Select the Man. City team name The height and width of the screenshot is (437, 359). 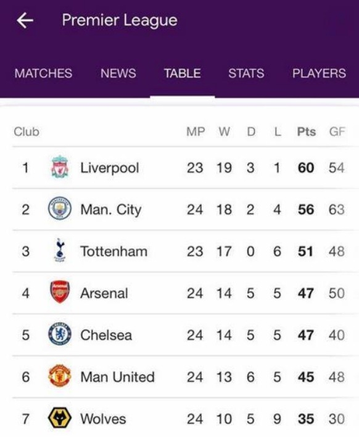[111, 210]
